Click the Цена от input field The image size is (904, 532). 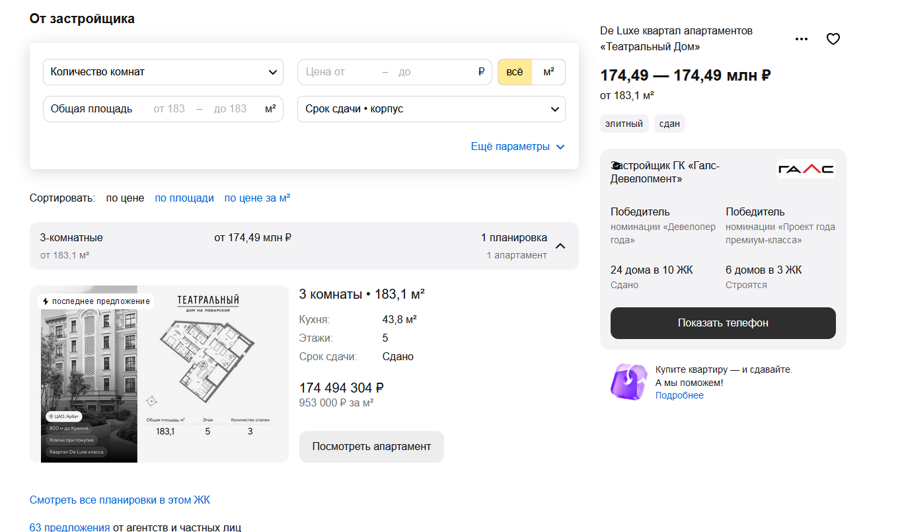[x=337, y=72]
